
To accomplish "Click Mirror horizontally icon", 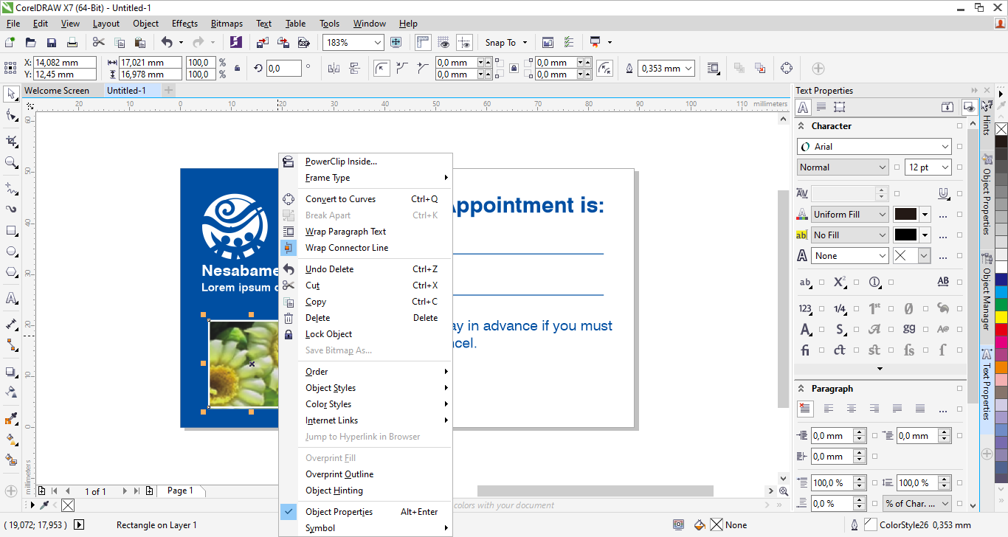I will pos(334,69).
